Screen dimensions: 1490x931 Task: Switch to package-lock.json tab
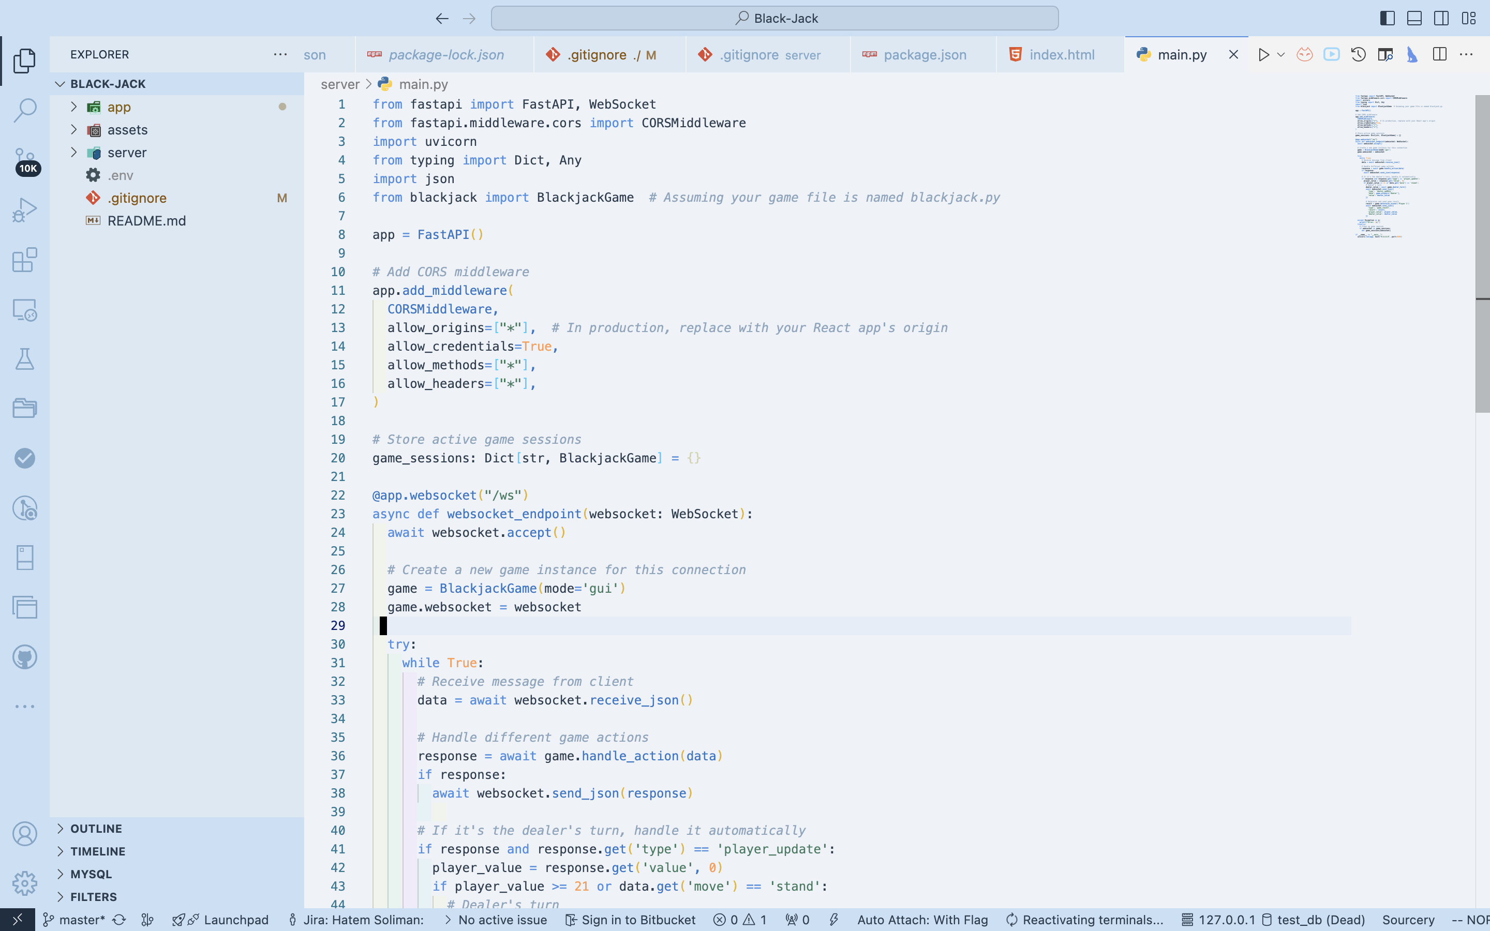[x=444, y=55]
